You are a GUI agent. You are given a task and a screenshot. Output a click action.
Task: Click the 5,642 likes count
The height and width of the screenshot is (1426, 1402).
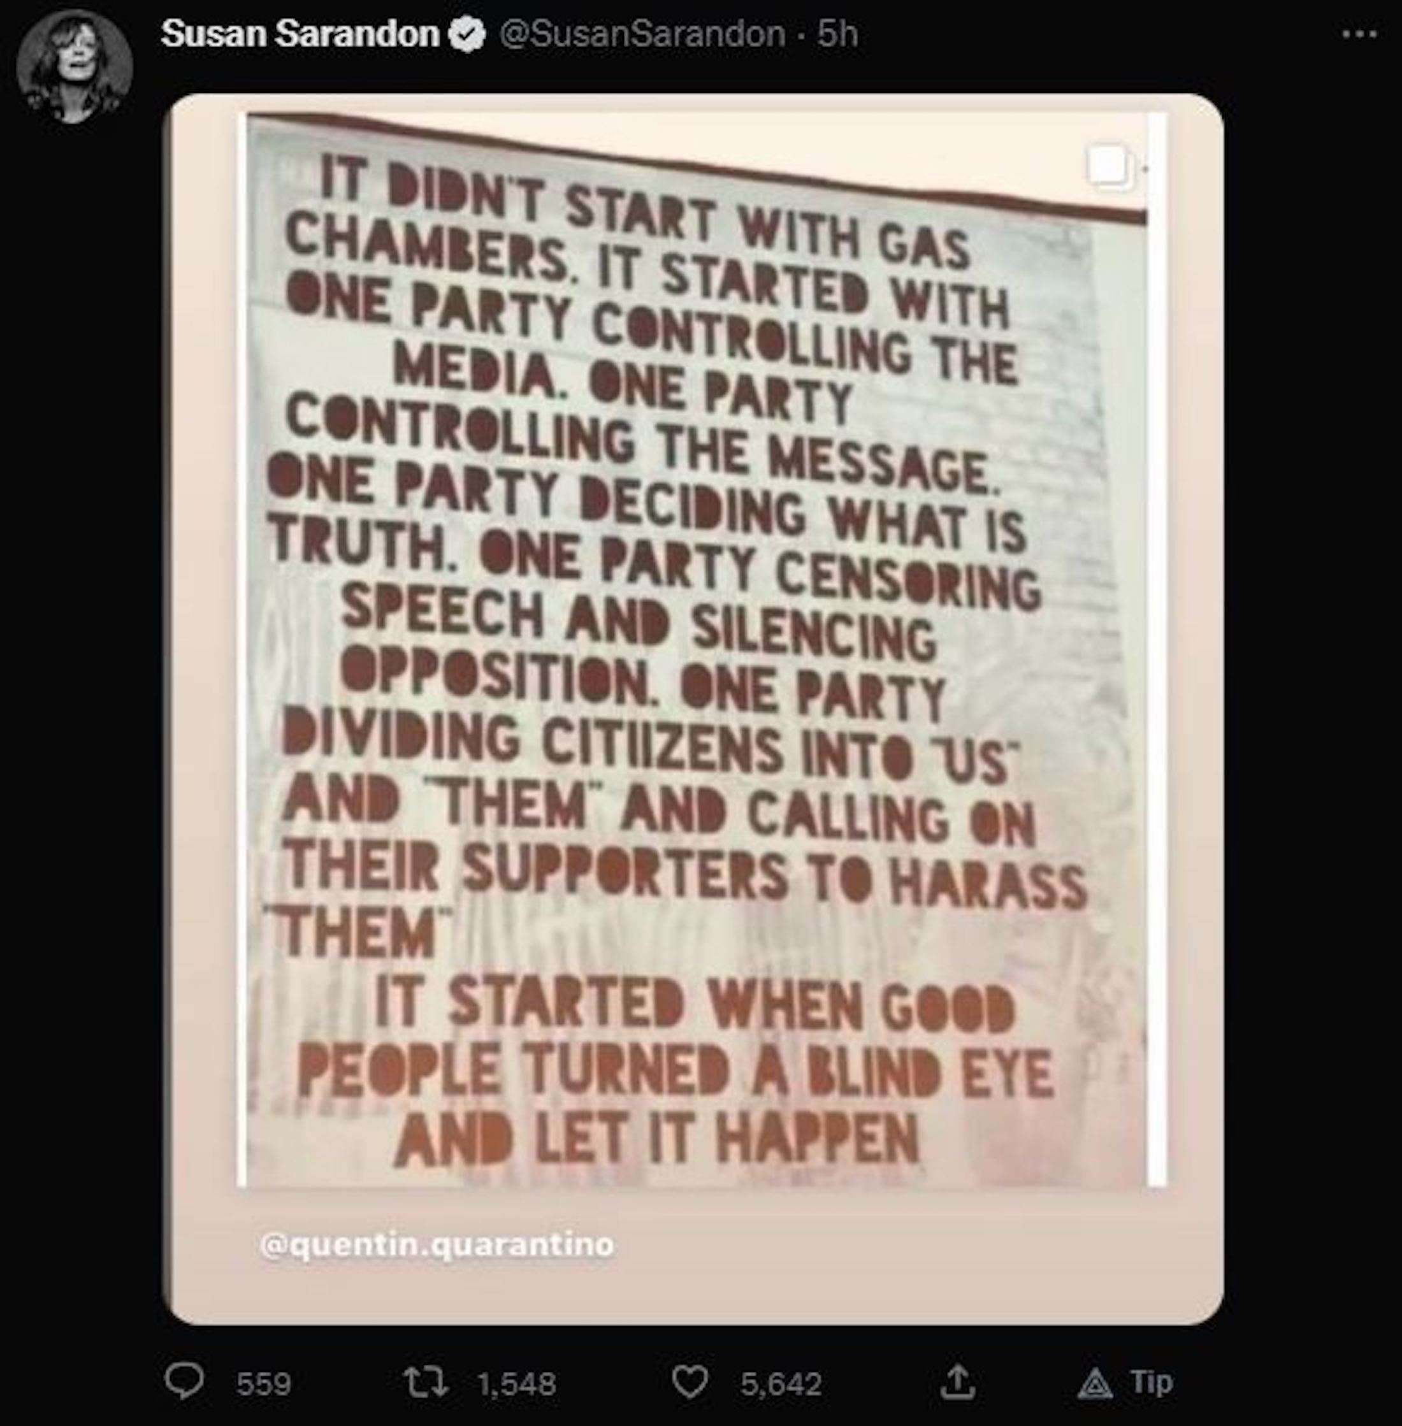[x=781, y=1384]
